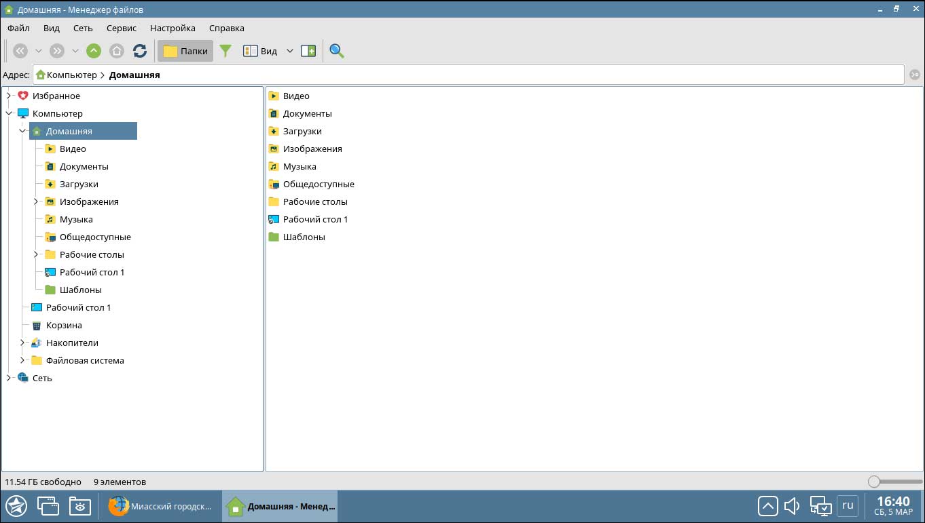
Task: Select Музыка folder icon in file list
Action: 274,166
